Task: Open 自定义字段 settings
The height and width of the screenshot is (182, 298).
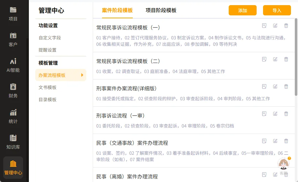Action: (50, 38)
